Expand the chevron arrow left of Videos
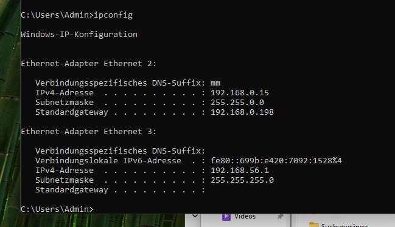395x227 pixels. tap(195, 215)
